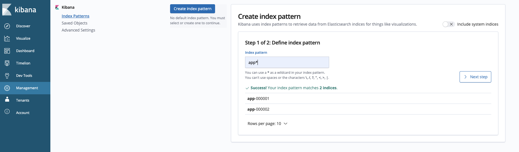
Task: Select the Index Patterns link
Action: coord(76,16)
